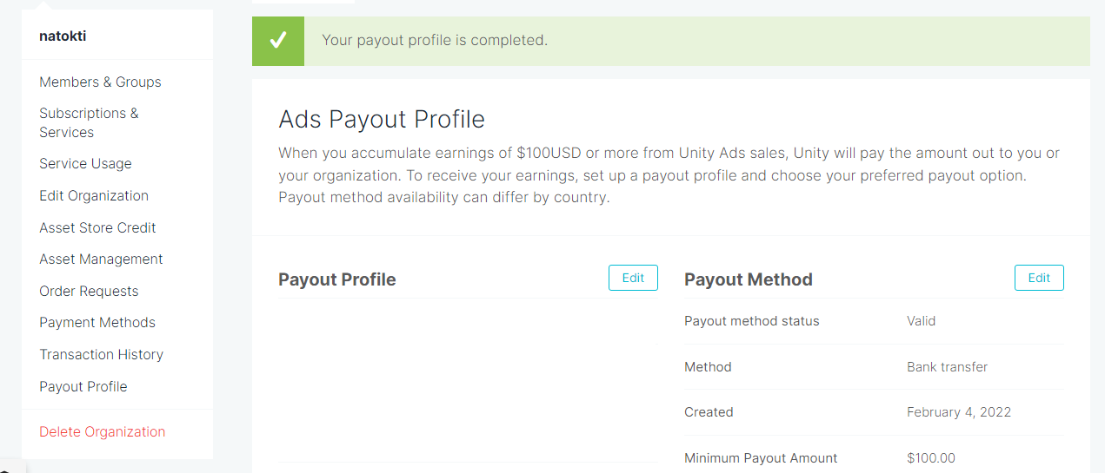Click the $100.00 minimum payout amount
Screen dimensions: 1105x473
pos(930,458)
